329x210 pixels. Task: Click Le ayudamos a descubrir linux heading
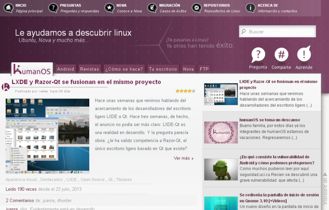(x=73, y=33)
